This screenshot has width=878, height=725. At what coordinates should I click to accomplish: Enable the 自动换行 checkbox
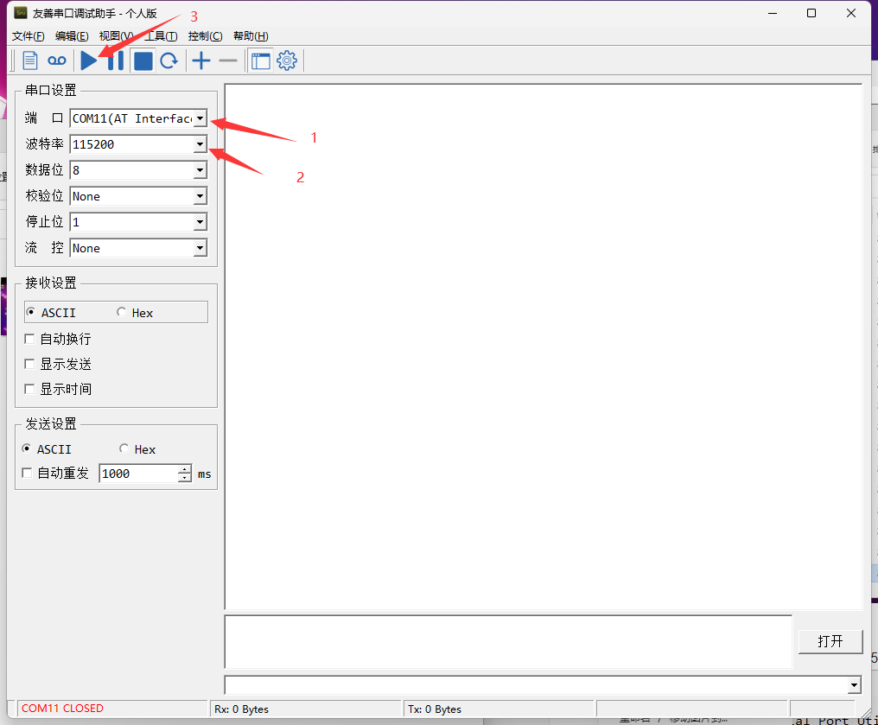coord(30,339)
